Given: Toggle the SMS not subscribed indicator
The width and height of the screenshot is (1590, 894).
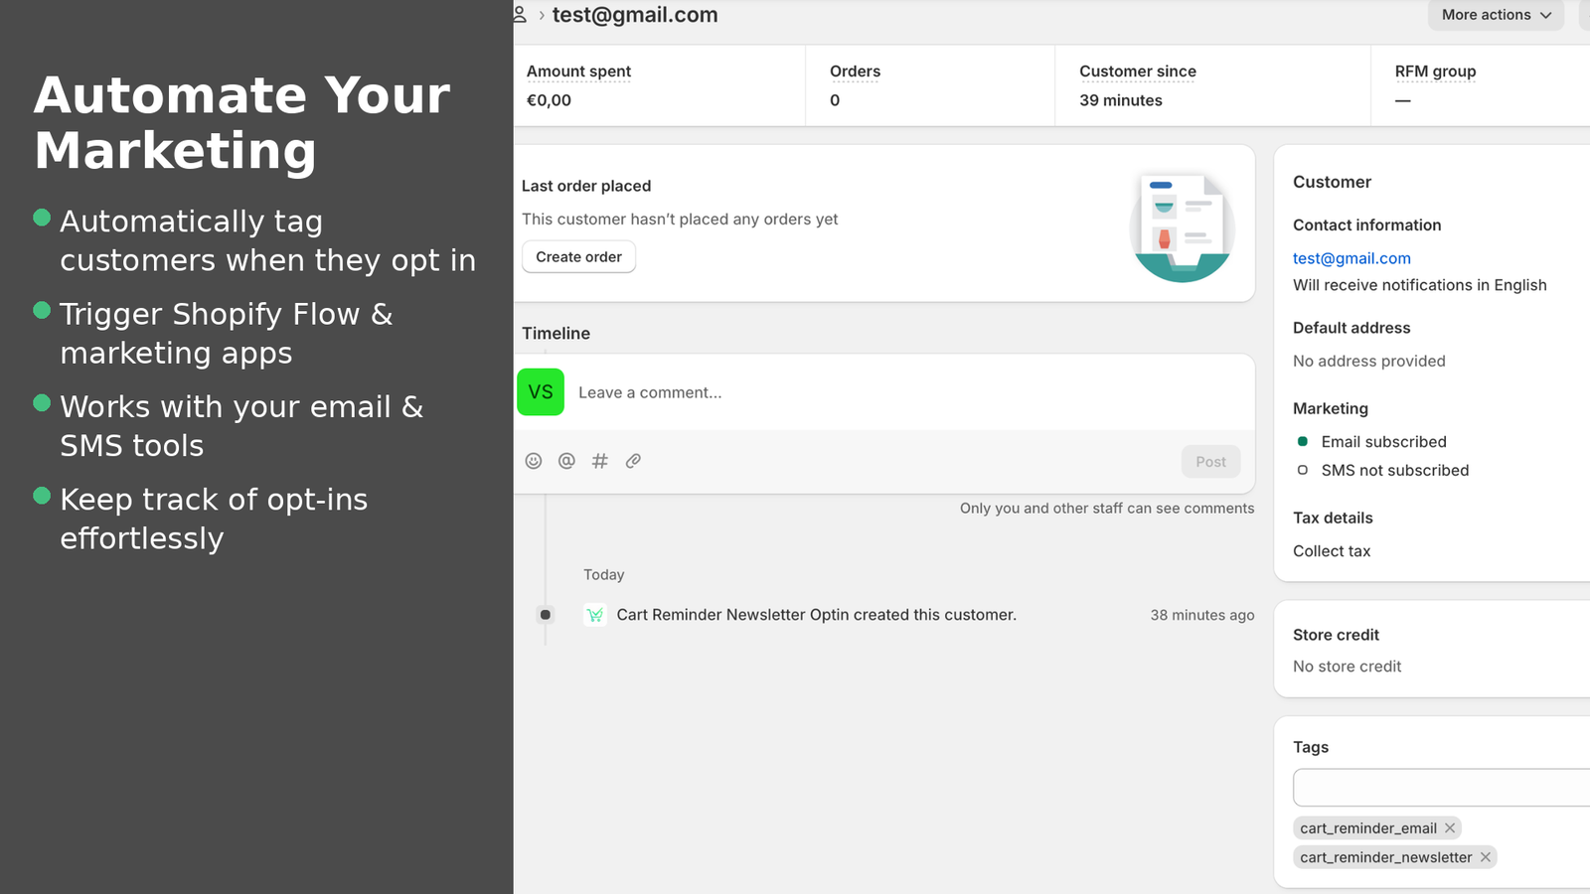Looking at the screenshot, I should tap(1303, 470).
